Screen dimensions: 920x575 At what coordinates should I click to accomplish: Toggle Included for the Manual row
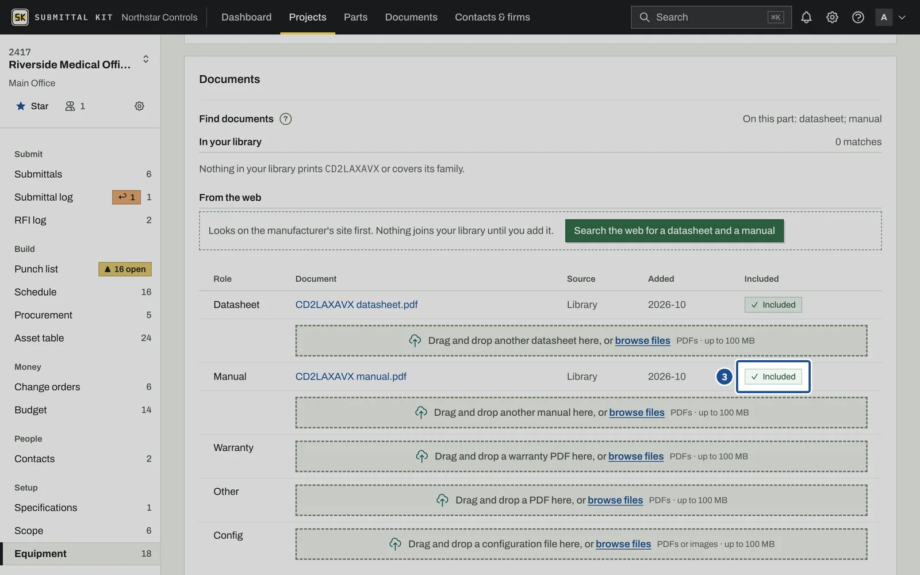click(773, 377)
